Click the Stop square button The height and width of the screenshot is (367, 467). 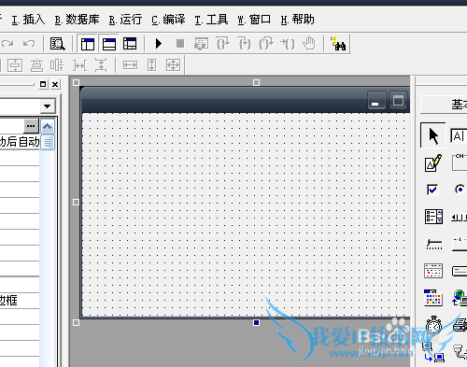[180, 43]
